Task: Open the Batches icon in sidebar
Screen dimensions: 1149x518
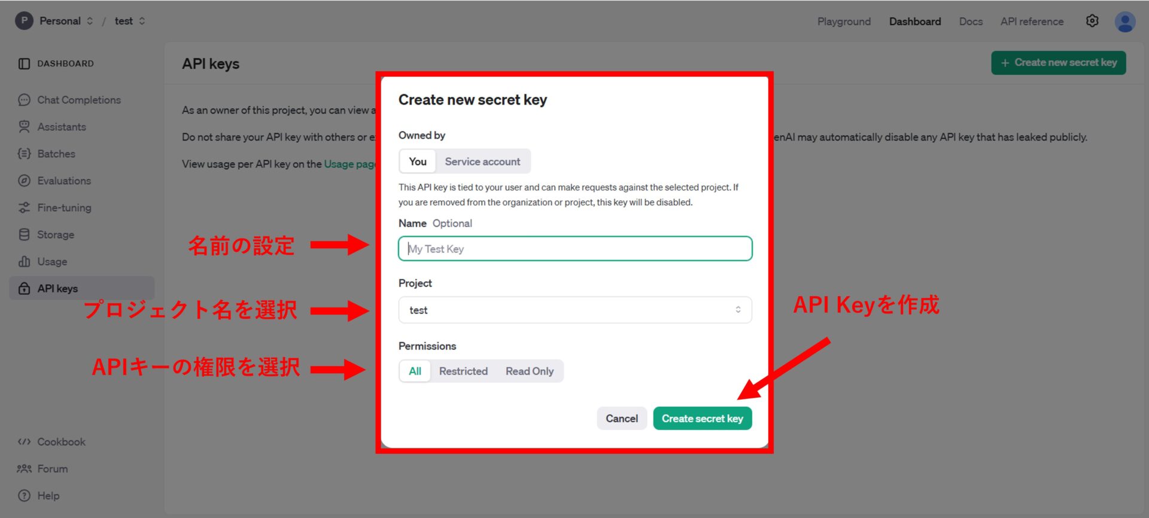Action: pyautogui.click(x=24, y=154)
